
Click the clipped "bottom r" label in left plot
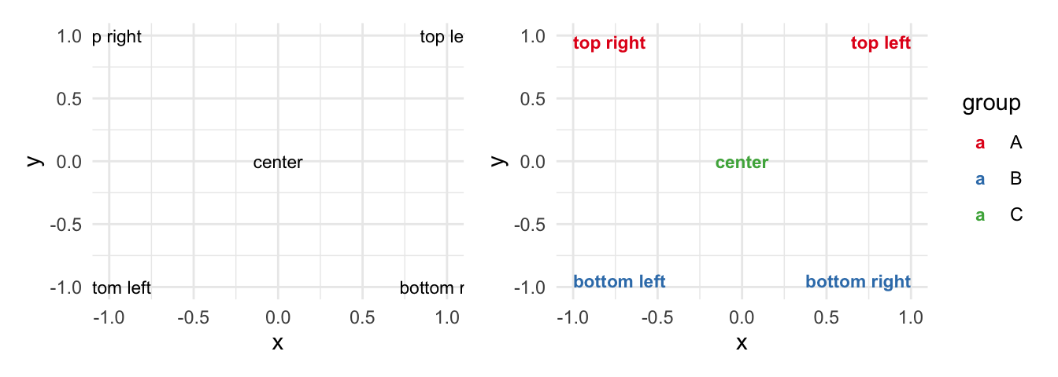coord(432,288)
